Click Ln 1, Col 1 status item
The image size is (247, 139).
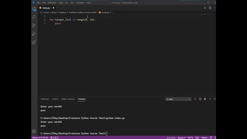(171, 137)
